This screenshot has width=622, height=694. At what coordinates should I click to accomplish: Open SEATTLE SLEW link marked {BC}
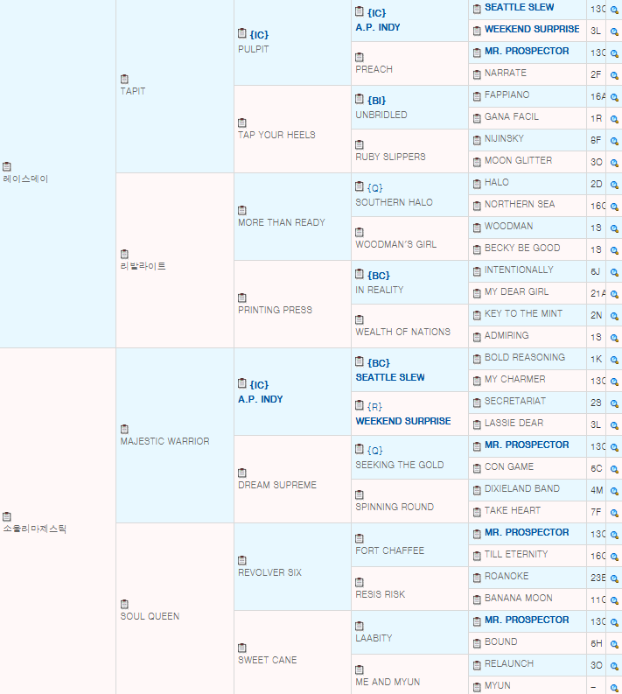coord(390,377)
